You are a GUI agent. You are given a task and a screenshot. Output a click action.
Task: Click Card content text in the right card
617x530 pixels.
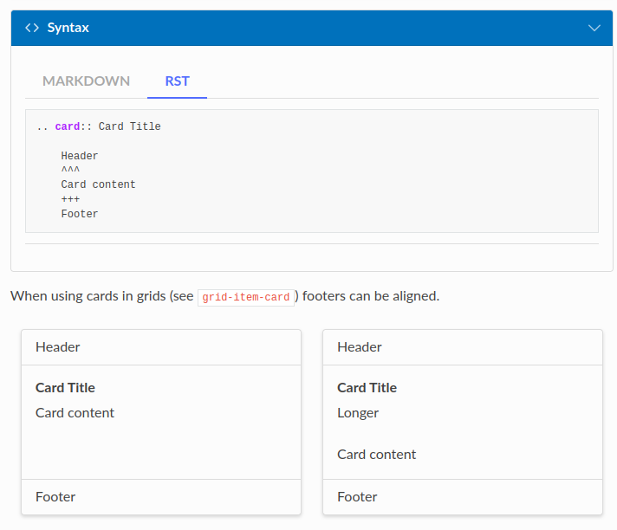(x=376, y=455)
